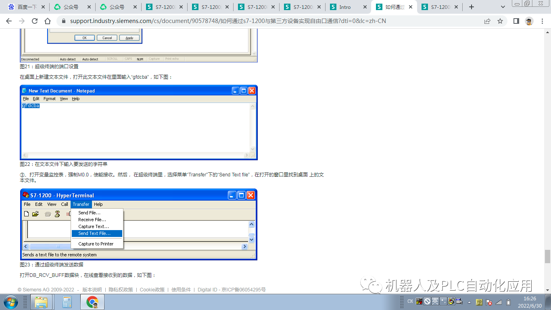Viewport: 551px width, 310px height.
Task: Open the Digital ID footer link
Action: [208, 290]
